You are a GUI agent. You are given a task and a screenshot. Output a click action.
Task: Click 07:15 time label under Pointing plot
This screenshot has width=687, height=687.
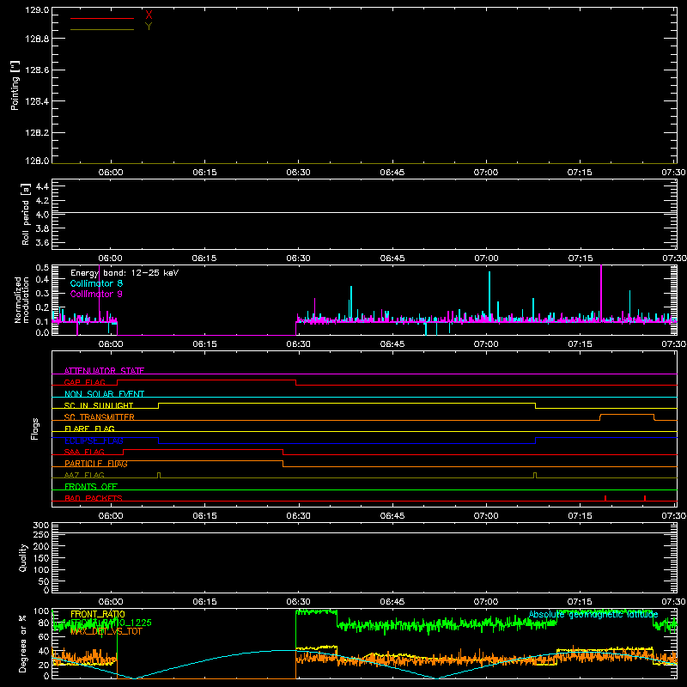pyautogui.click(x=580, y=173)
